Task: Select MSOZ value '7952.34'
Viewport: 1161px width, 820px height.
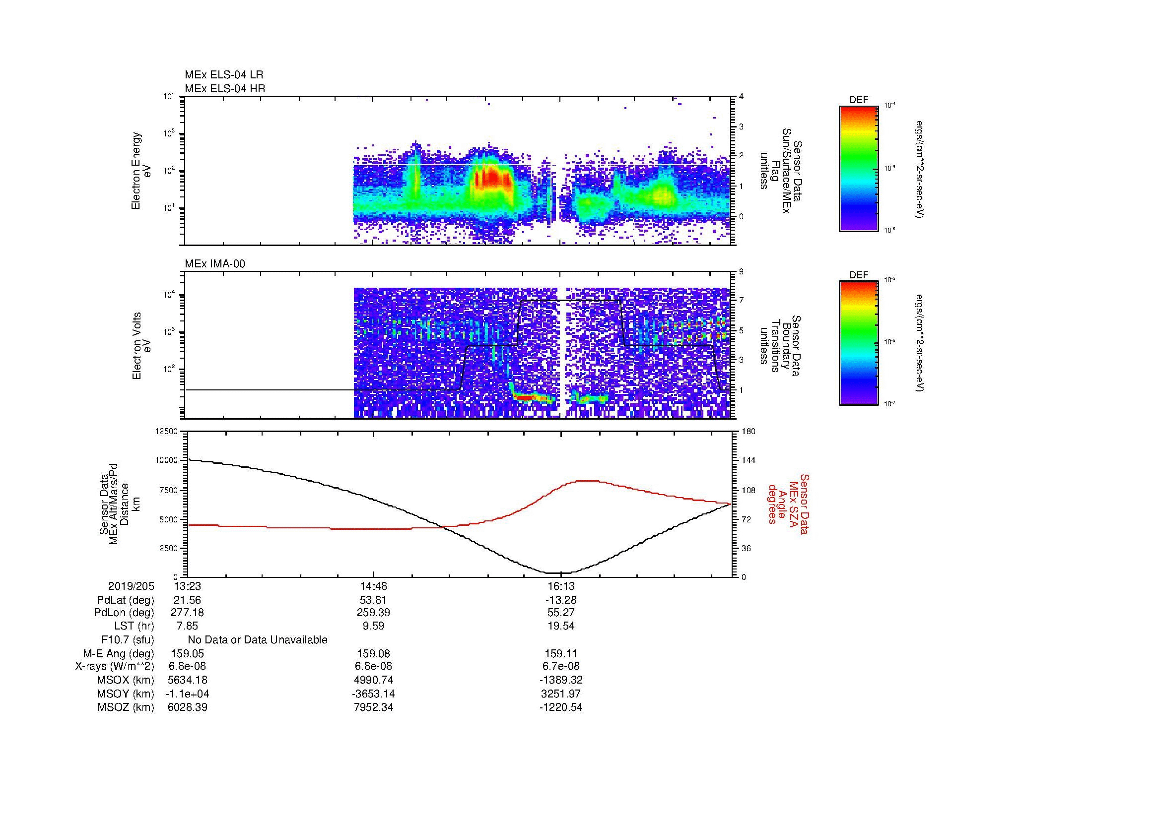Action: [x=374, y=707]
